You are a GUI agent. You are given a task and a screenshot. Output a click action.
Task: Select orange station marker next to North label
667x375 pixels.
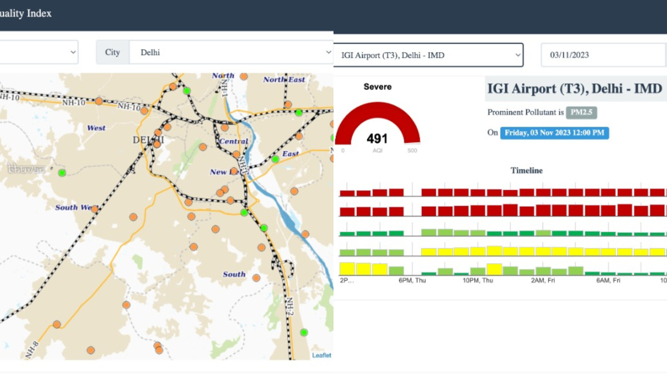point(243,76)
